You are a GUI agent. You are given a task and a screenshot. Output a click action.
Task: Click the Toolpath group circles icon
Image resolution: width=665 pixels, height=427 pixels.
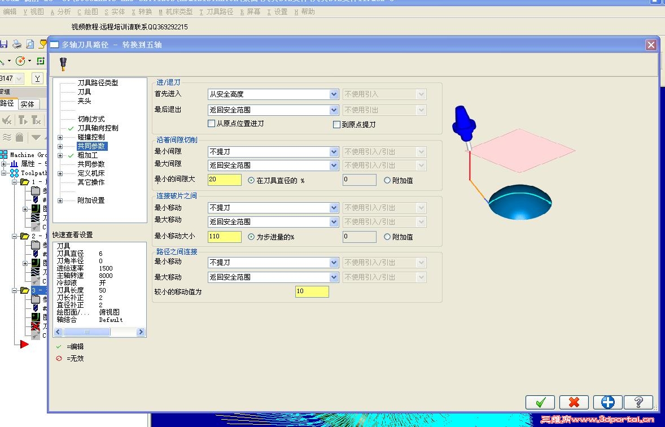(15, 173)
